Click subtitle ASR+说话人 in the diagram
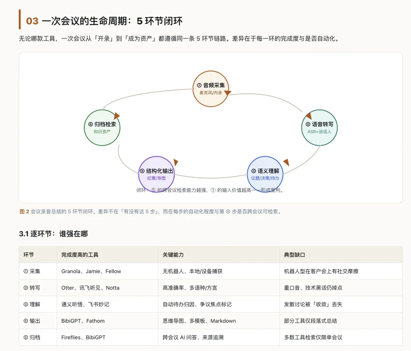Image resolution: width=411 pixels, height=351 pixels. click(x=319, y=132)
